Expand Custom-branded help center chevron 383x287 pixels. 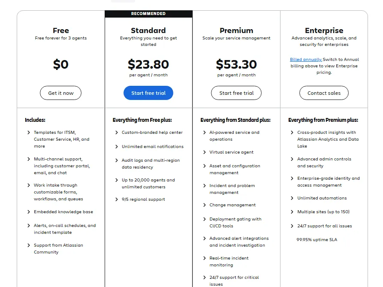(x=117, y=133)
